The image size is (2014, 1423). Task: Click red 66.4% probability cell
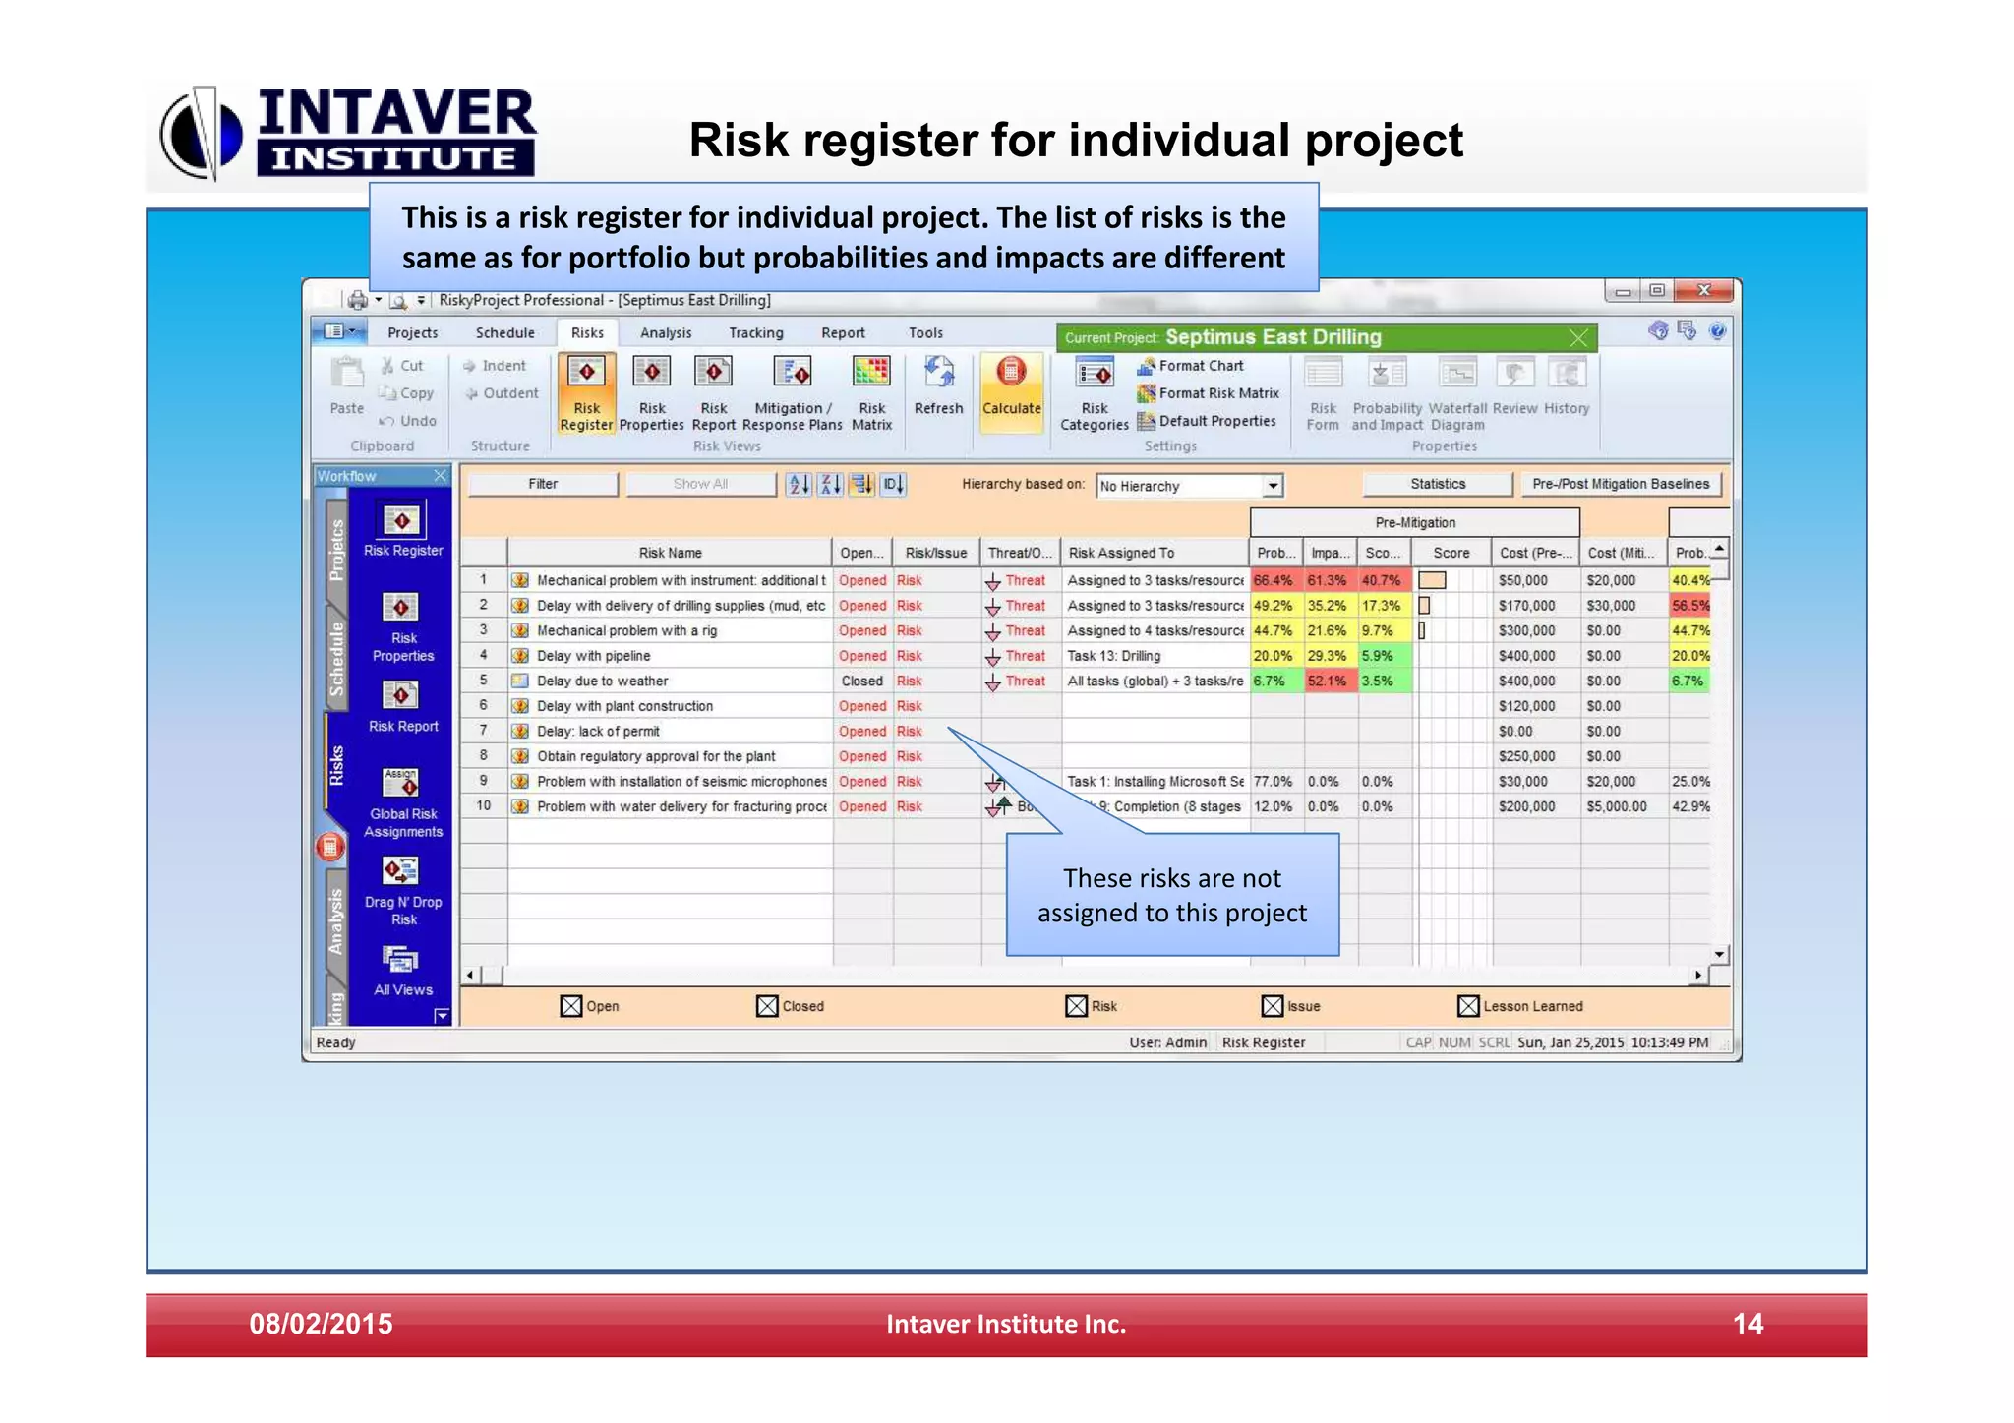[1276, 581]
